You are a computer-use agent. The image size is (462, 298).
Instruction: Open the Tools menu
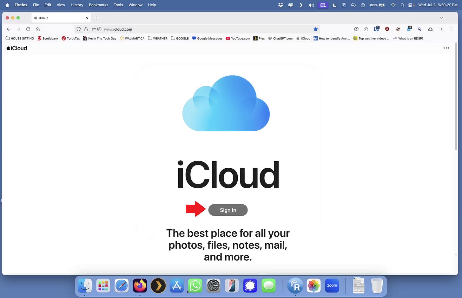click(118, 5)
